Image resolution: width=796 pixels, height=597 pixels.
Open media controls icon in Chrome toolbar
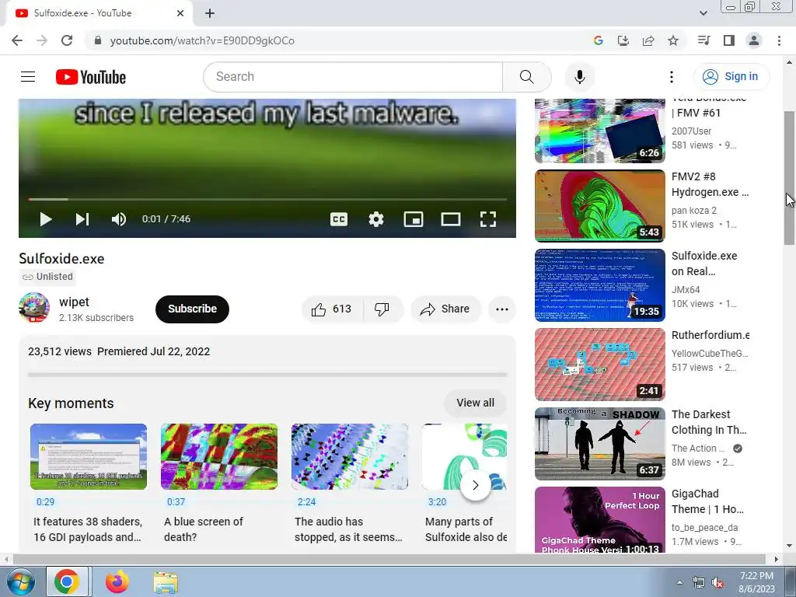pos(703,40)
